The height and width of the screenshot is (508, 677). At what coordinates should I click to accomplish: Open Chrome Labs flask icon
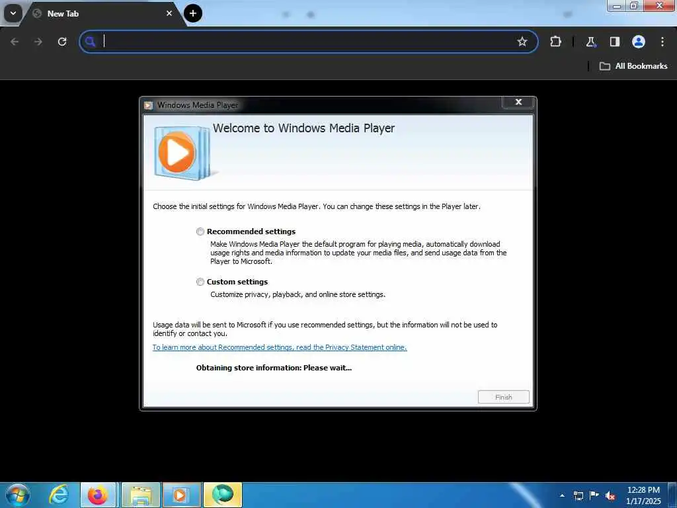(x=590, y=42)
